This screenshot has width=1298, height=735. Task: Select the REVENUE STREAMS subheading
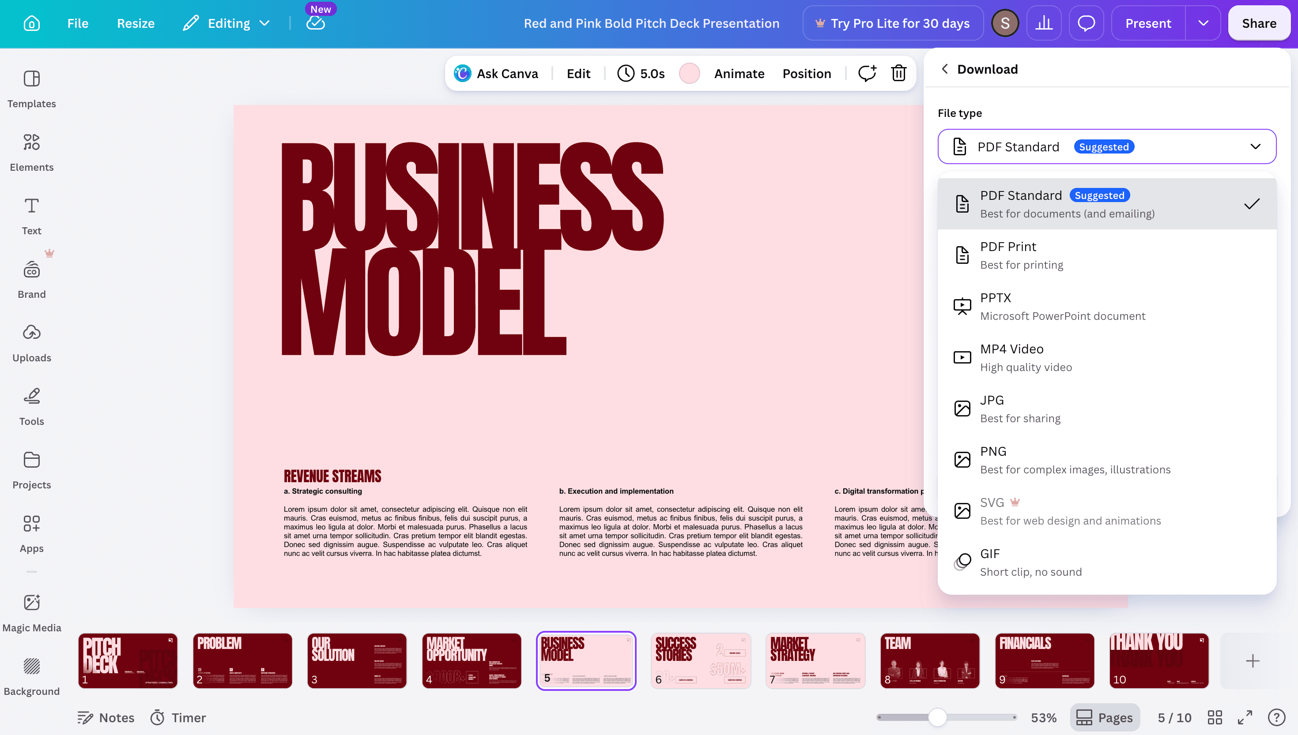pos(332,476)
